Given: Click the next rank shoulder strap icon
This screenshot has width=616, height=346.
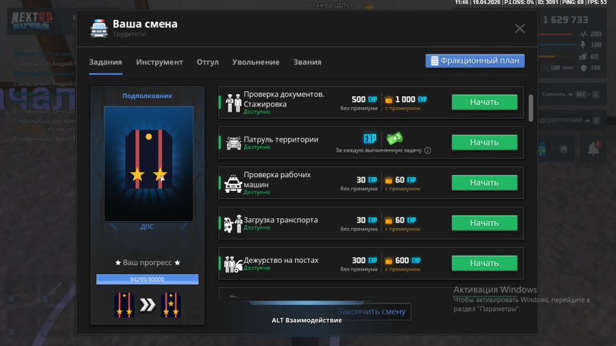Looking at the screenshot, I should (x=171, y=305).
